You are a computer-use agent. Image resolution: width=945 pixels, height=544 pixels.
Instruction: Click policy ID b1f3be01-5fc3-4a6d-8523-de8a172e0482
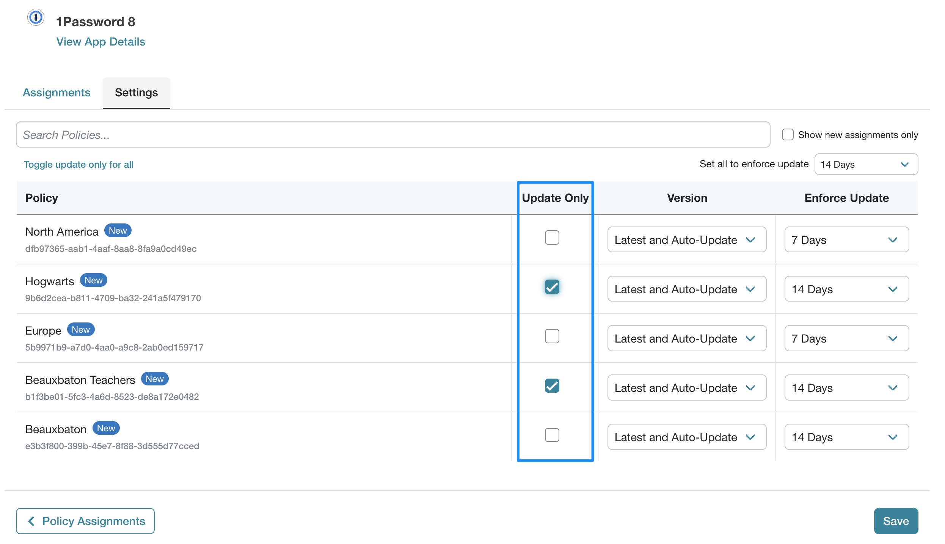112,397
